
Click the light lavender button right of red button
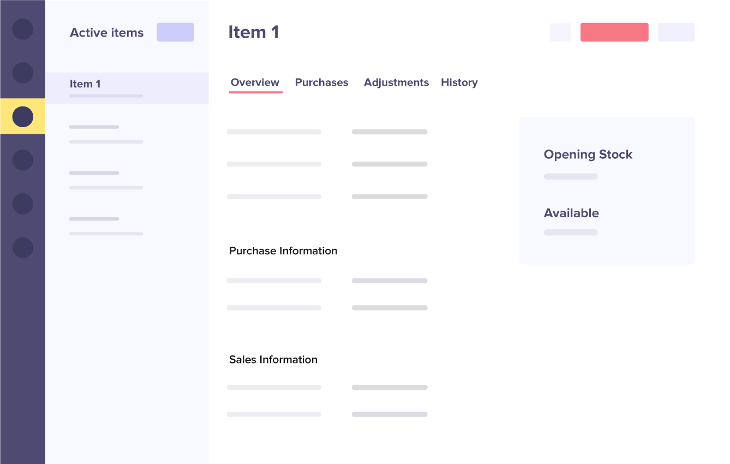coord(676,32)
